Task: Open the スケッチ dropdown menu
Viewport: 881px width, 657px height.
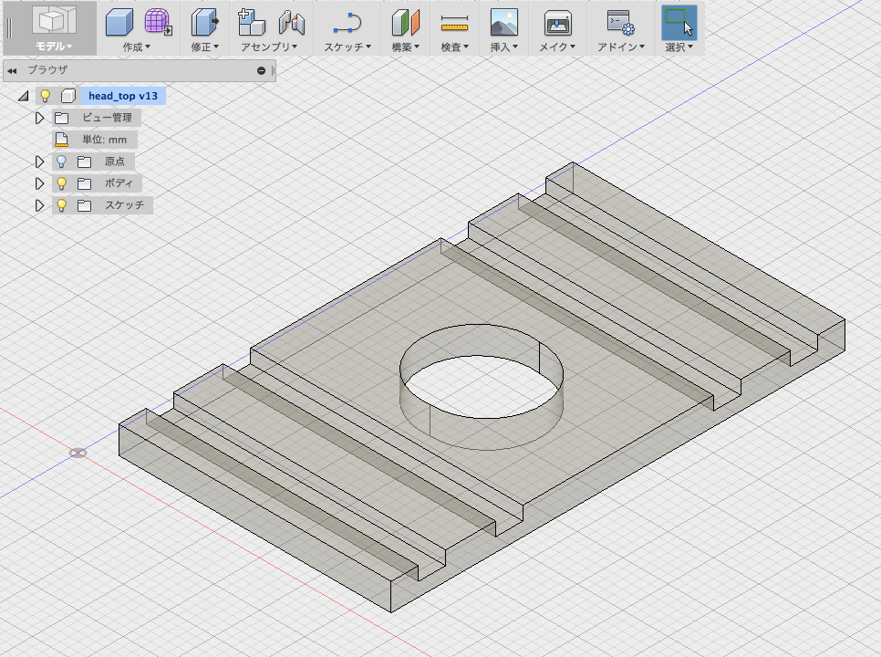Action: coord(347,47)
